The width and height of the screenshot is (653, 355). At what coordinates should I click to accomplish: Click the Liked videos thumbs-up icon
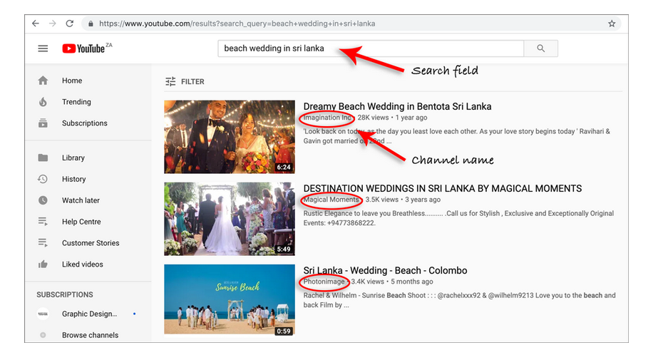pos(43,264)
